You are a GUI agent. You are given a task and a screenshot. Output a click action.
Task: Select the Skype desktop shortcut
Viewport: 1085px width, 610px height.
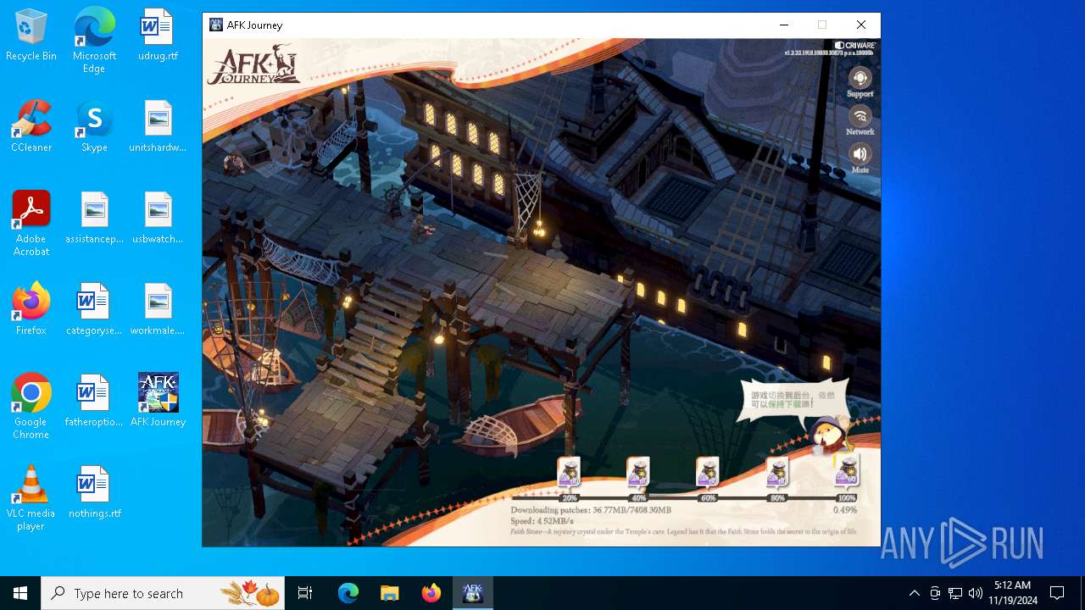point(94,127)
